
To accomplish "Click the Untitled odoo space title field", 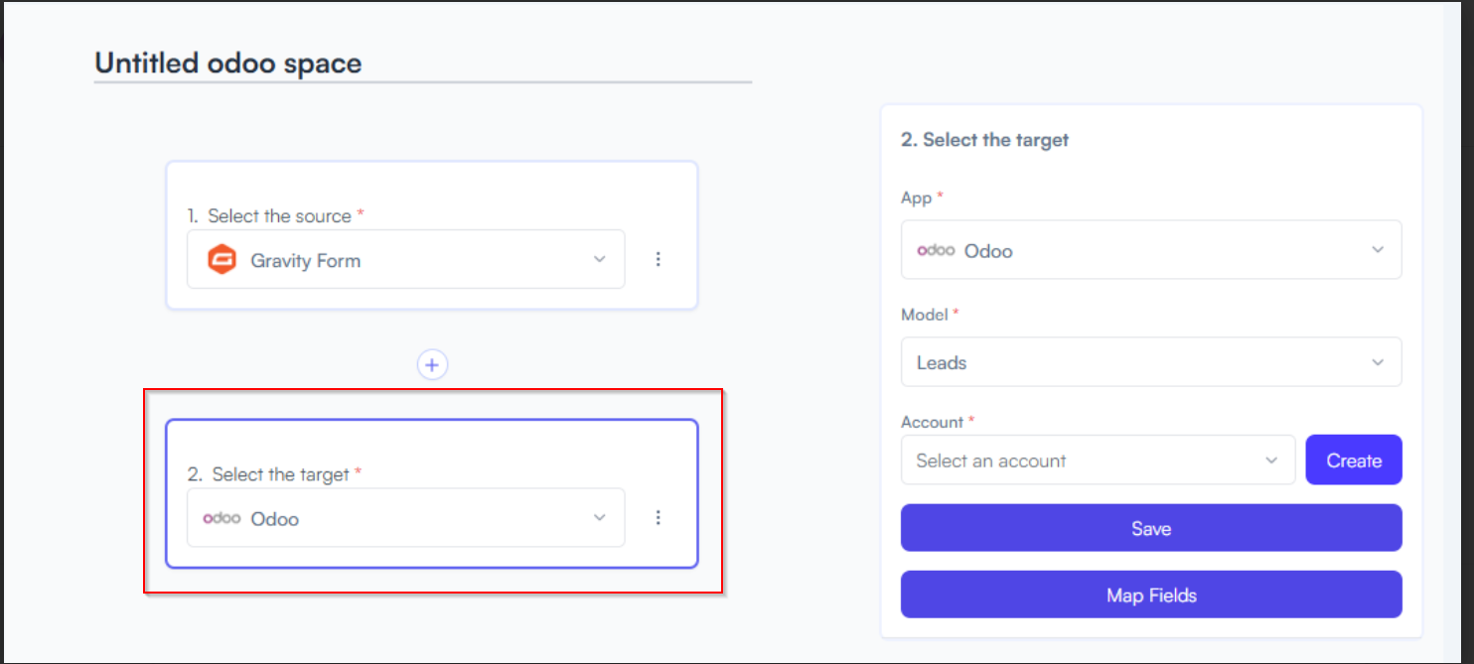I will click(423, 65).
